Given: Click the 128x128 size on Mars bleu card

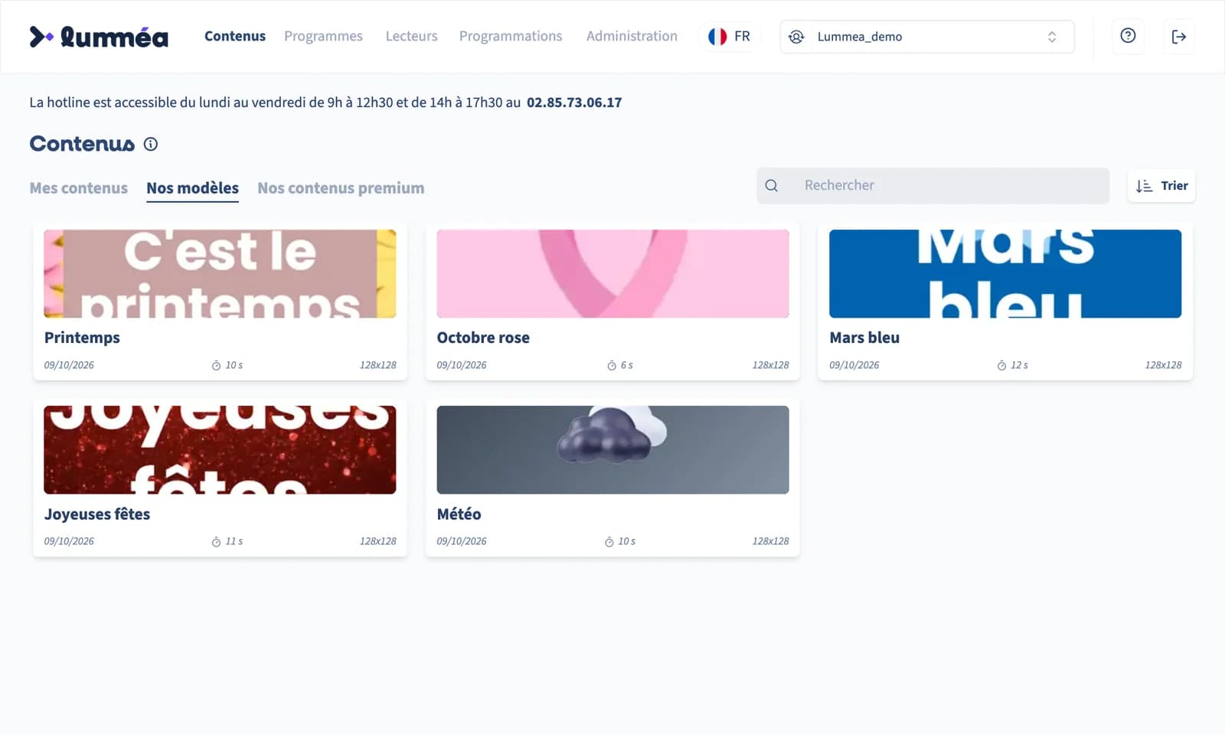Looking at the screenshot, I should coord(1163,365).
